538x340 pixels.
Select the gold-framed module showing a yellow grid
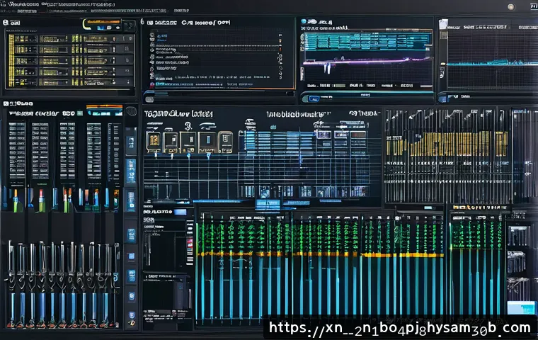(154, 141)
